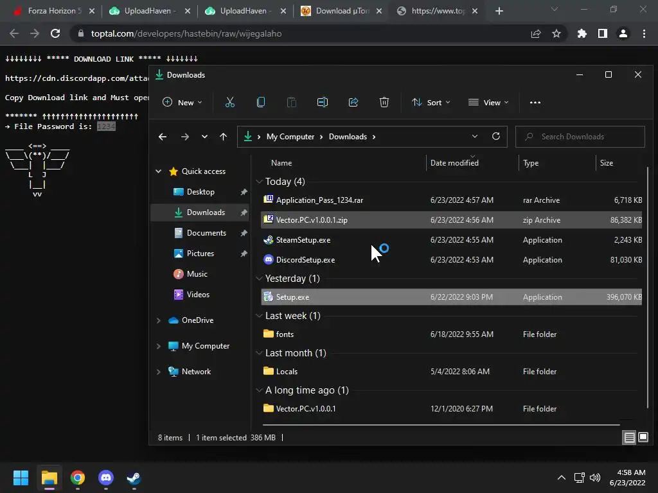Viewport: 658px width, 493px height.
Task: Select SteamSetup.exe file
Action: click(x=451, y=240)
